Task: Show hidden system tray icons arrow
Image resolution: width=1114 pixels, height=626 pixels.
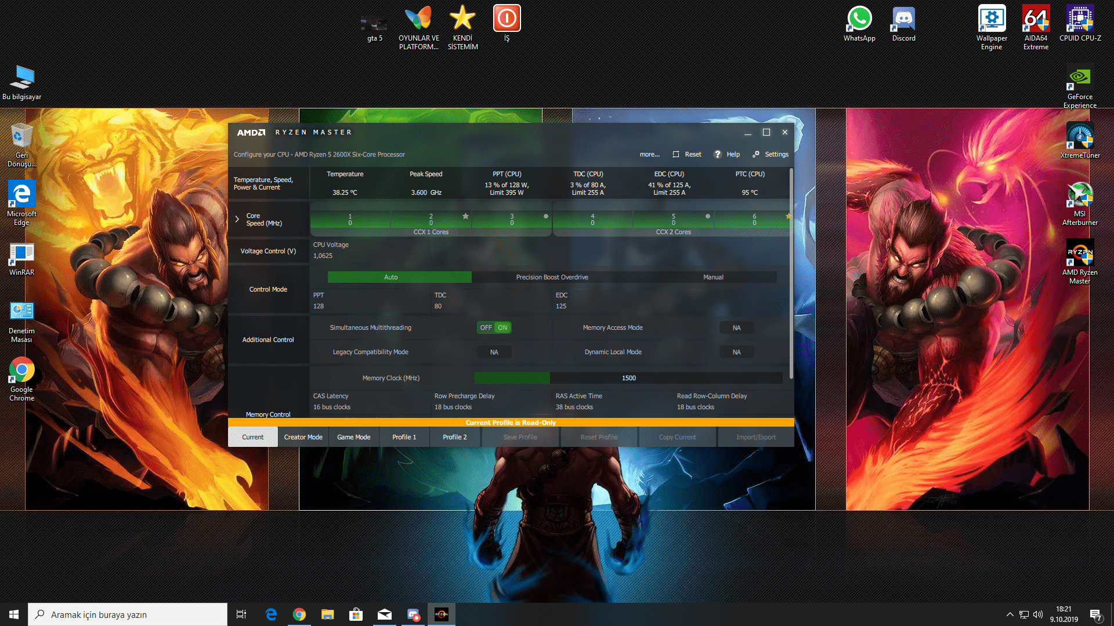Action: (x=1010, y=614)
